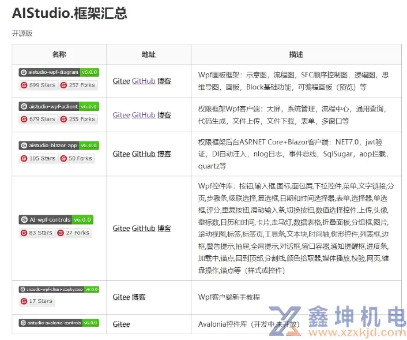
Task: Open the aistudio-blazor-app v6.0.0 badge
Action: tap(59, 145)
